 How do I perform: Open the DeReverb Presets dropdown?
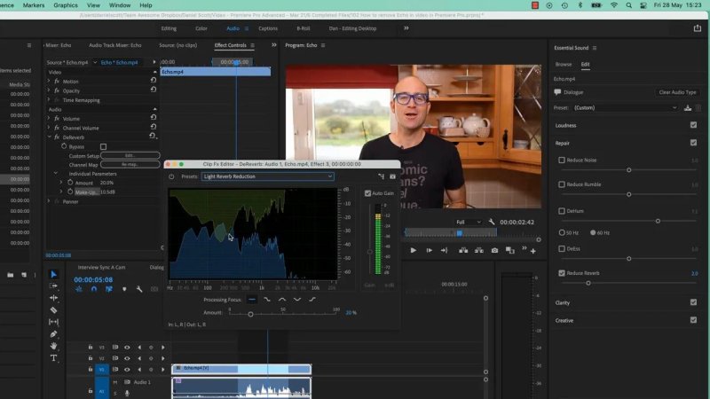[x=268, y=176]
